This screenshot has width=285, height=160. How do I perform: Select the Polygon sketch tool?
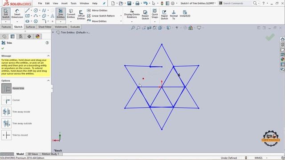(36, 21)
